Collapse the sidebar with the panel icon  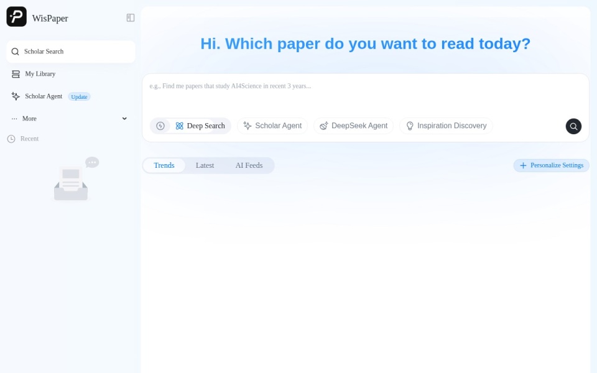[131, 18]
